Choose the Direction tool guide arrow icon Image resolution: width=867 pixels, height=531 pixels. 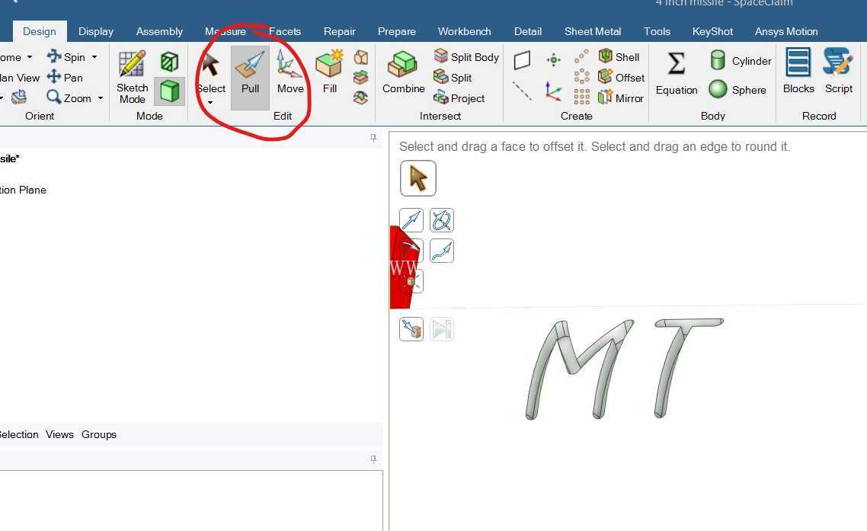tap(411, 220)
